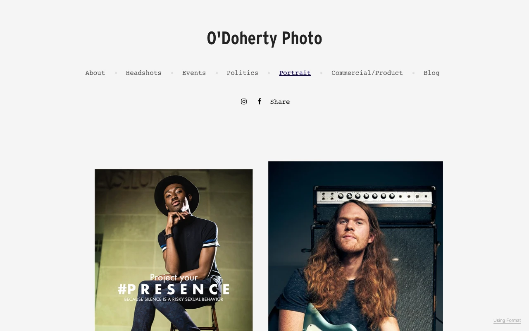Open the long-haired guitarist portrait

click(x=355, y=246)
